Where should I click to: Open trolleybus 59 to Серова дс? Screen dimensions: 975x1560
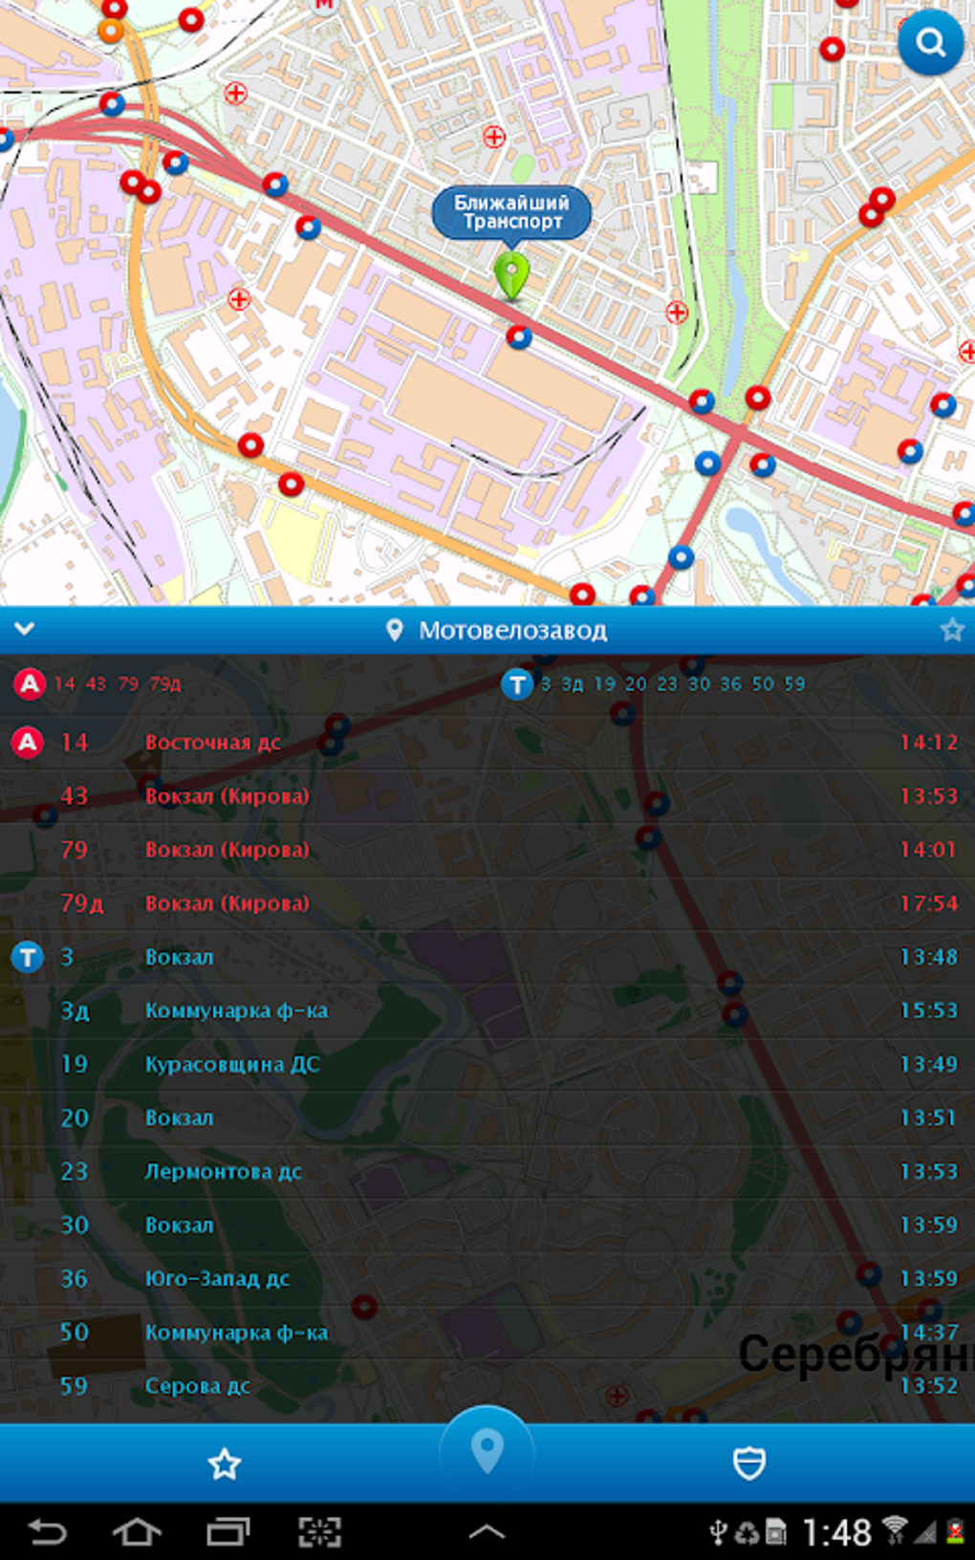[487, 1385]
